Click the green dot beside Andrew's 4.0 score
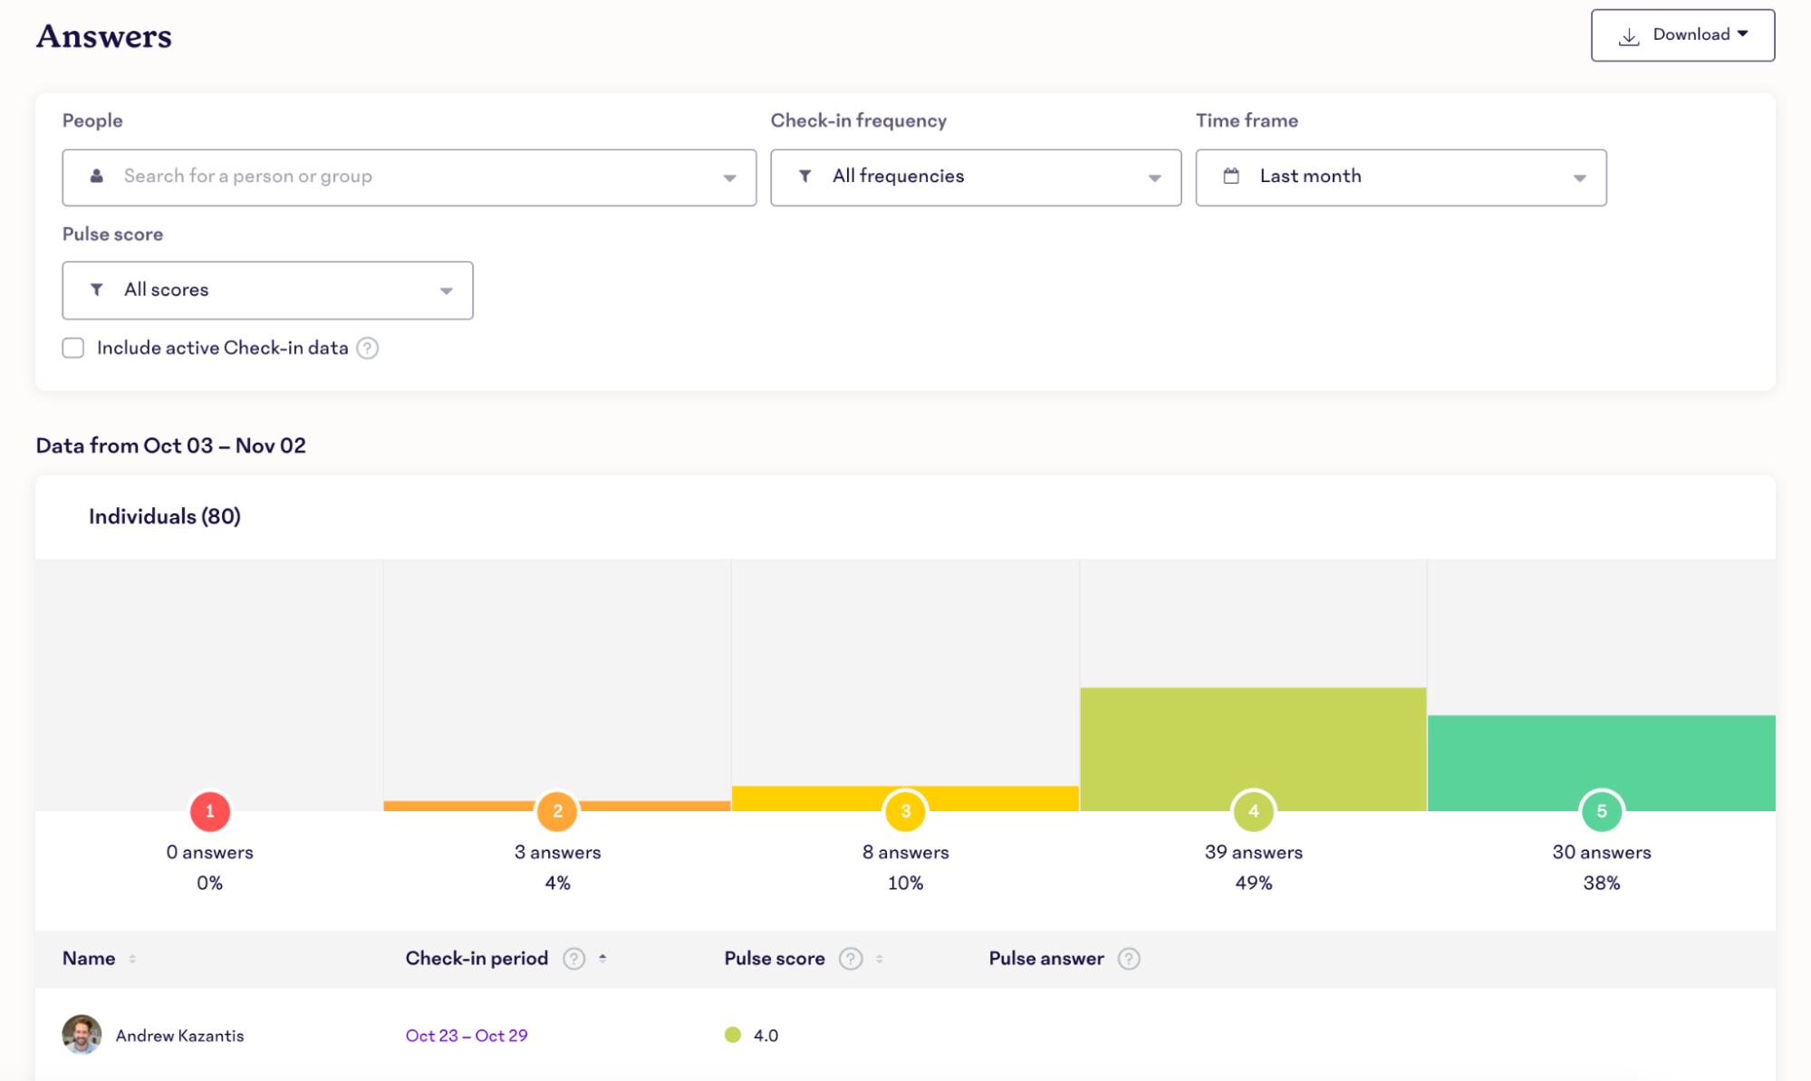The width and height of the screenshot is (1811, 1081). [731, 1035]
